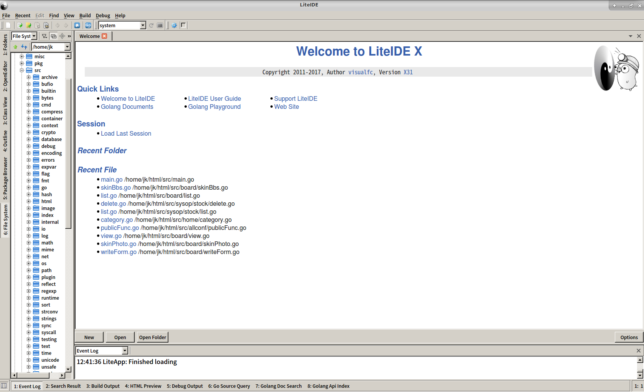Screen dimensions: 644x392
Task: Close the event log output panel
Action: pos(639,351)
